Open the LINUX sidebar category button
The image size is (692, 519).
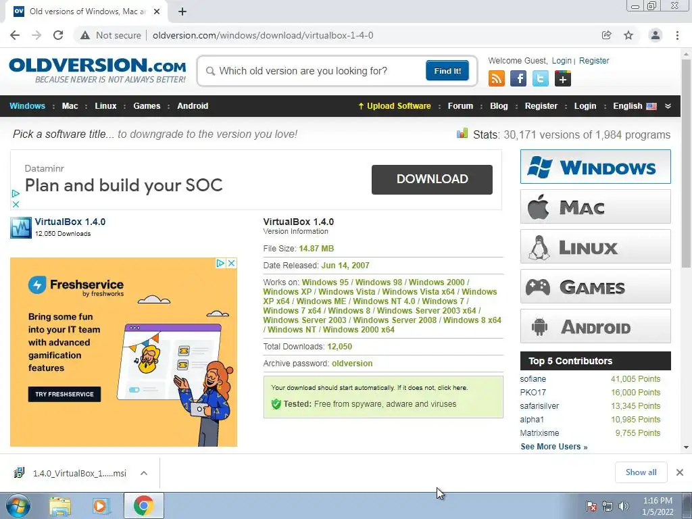(595, 246)
